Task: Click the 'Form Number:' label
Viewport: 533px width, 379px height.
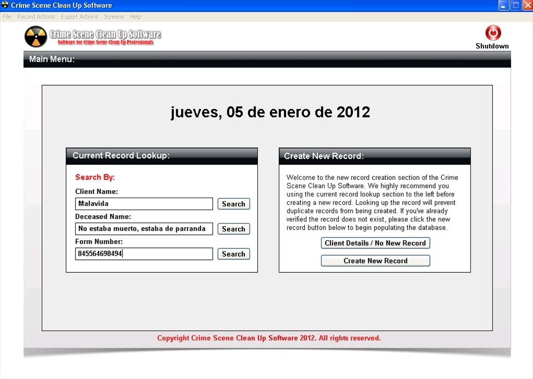Action: 99,242
